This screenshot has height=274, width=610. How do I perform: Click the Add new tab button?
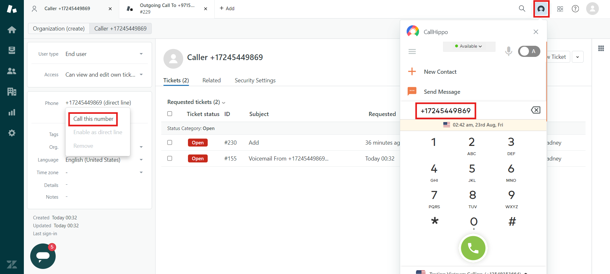[227, 9]
